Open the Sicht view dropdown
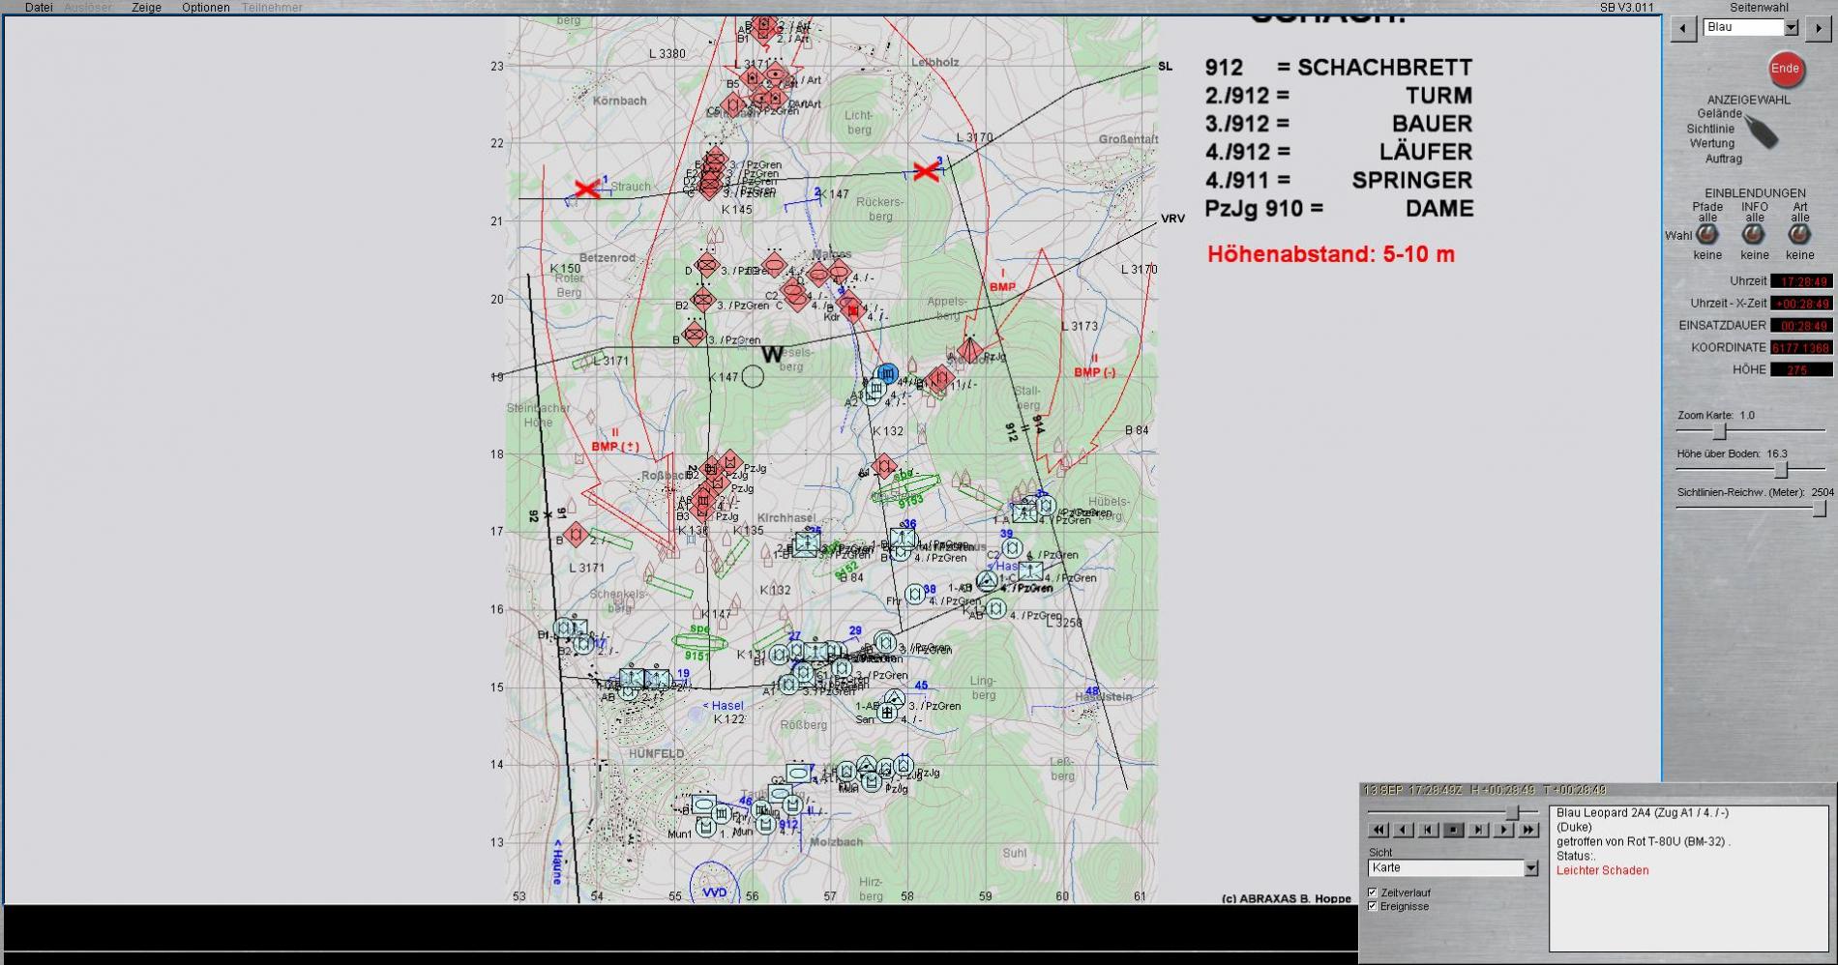The height and width of the screenshot is (965, 1838). click(1530, 868)
